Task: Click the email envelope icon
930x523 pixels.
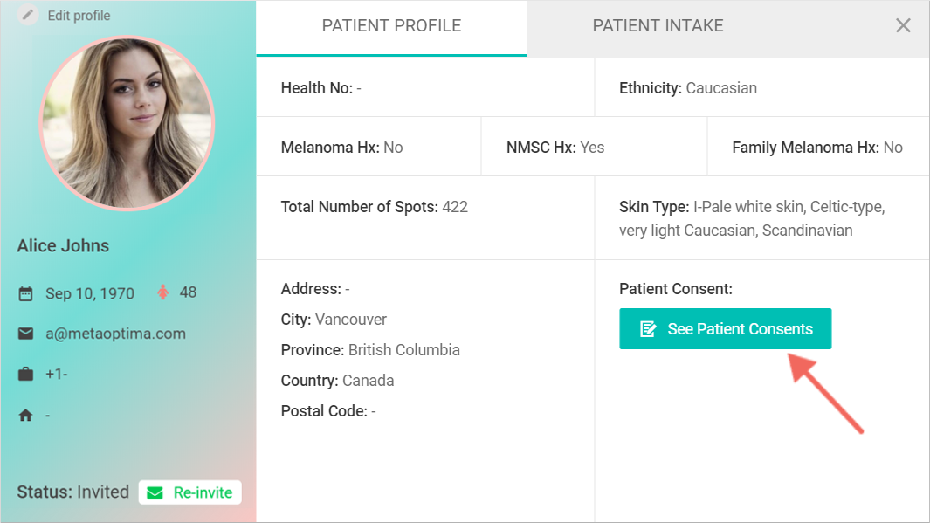Action: click(25, 334)
